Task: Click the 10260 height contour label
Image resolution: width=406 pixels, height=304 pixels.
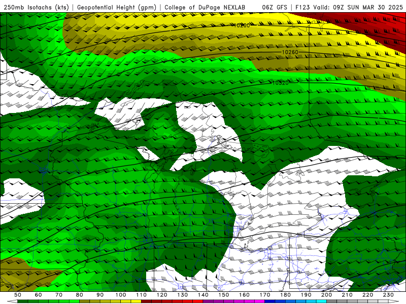Action: [290, 52]
